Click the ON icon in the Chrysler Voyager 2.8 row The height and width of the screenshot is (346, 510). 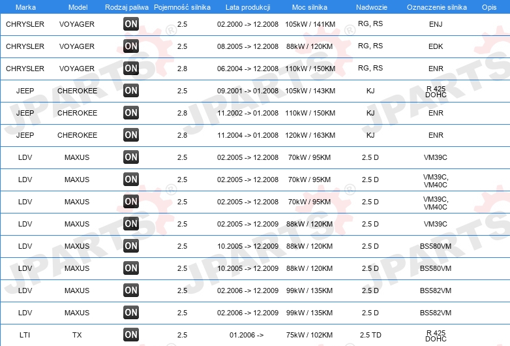131,68
